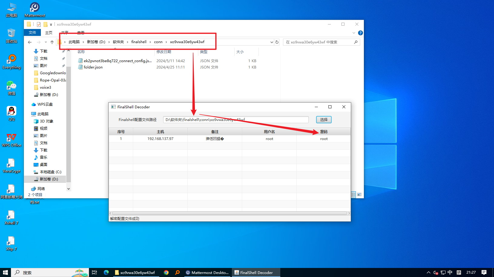
Task: Click 192.168.137.97 host cell
Action: [160, 139]
